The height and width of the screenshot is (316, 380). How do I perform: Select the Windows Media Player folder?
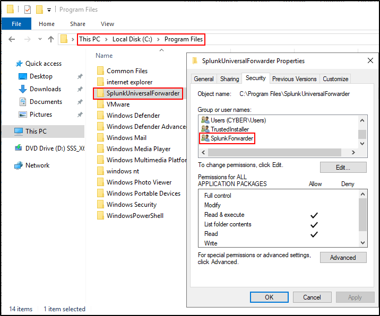tap(139, 149)
